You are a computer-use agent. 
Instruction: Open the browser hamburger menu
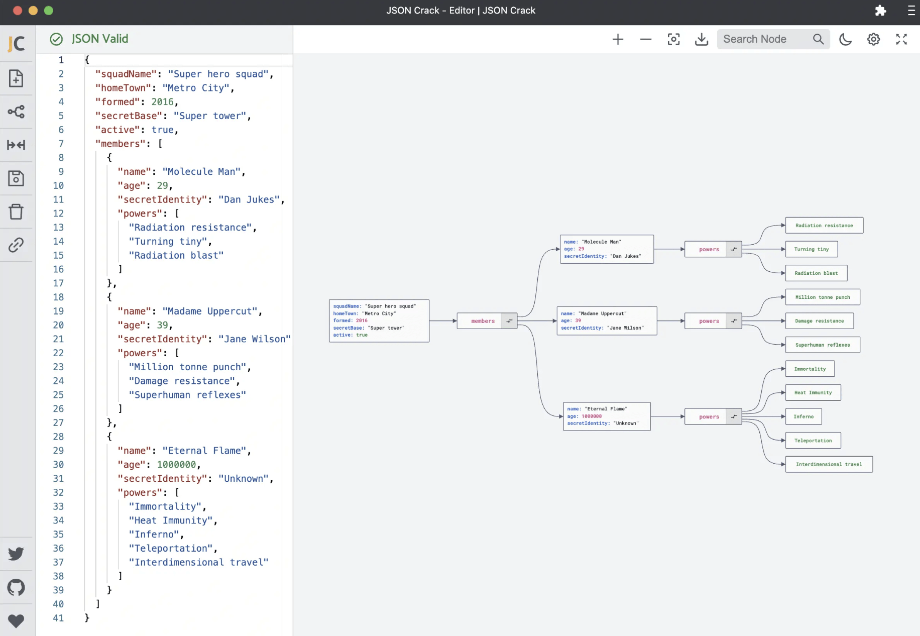coord(911,11)
